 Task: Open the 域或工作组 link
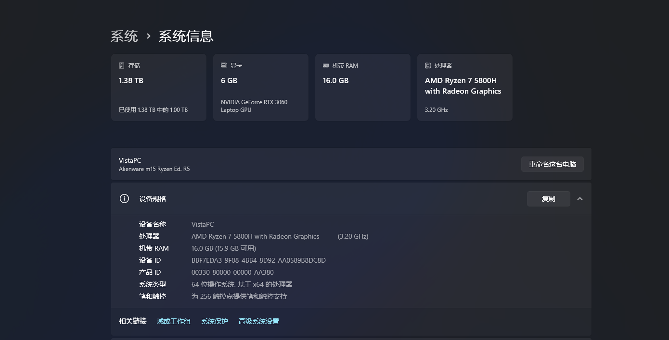click(174, 321)
